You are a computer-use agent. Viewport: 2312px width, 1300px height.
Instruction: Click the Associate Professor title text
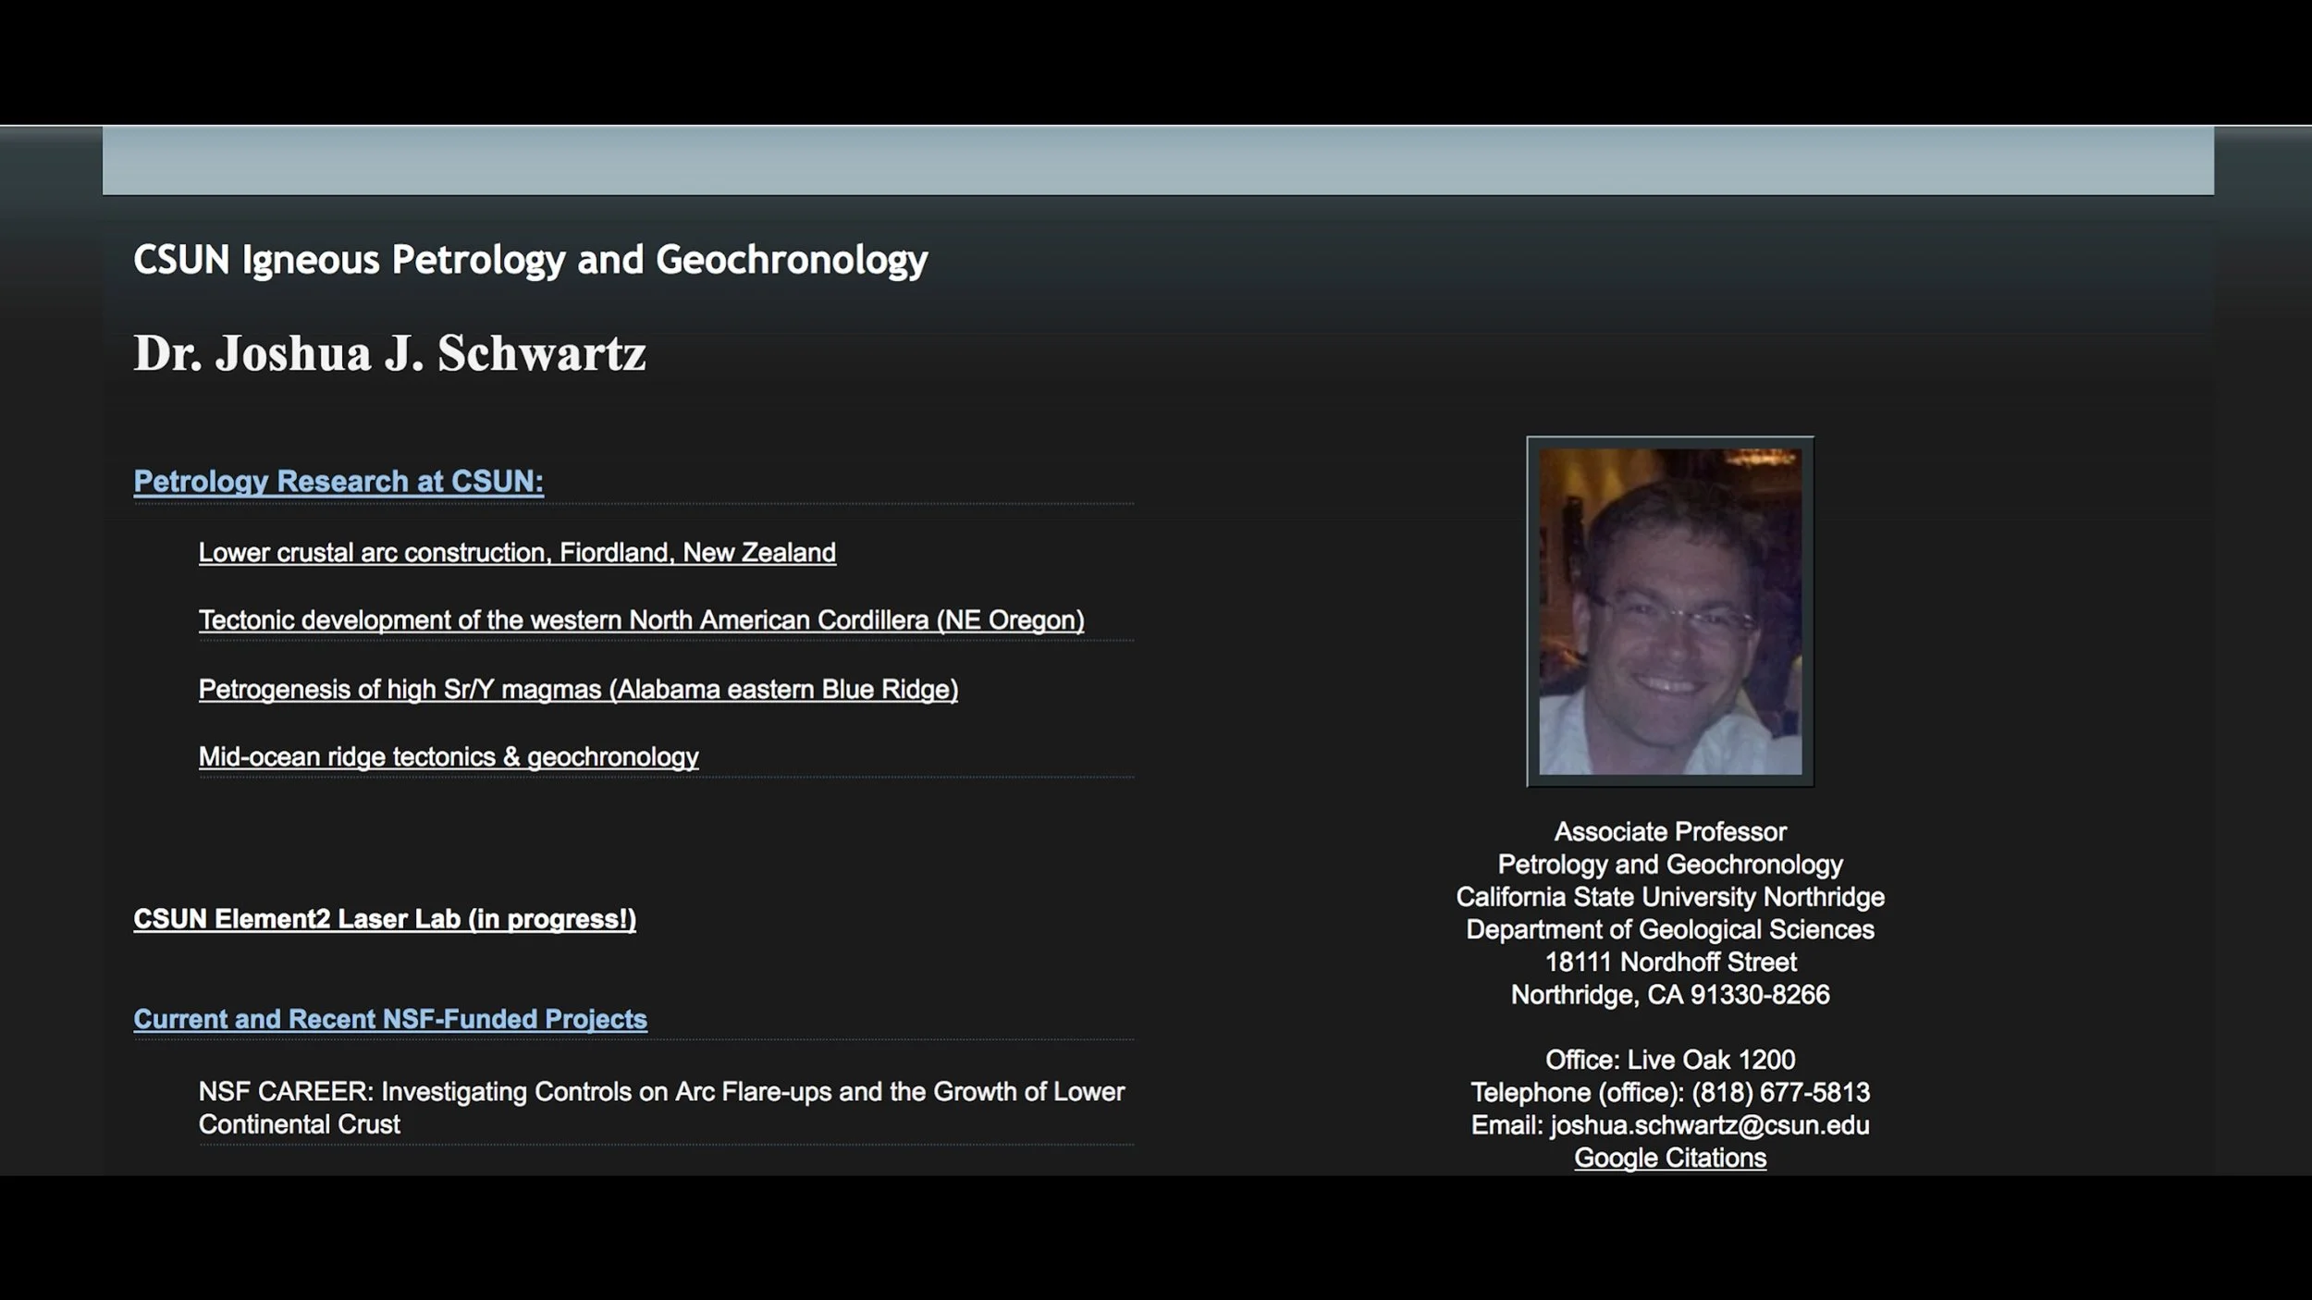[x=1669, y=832]
